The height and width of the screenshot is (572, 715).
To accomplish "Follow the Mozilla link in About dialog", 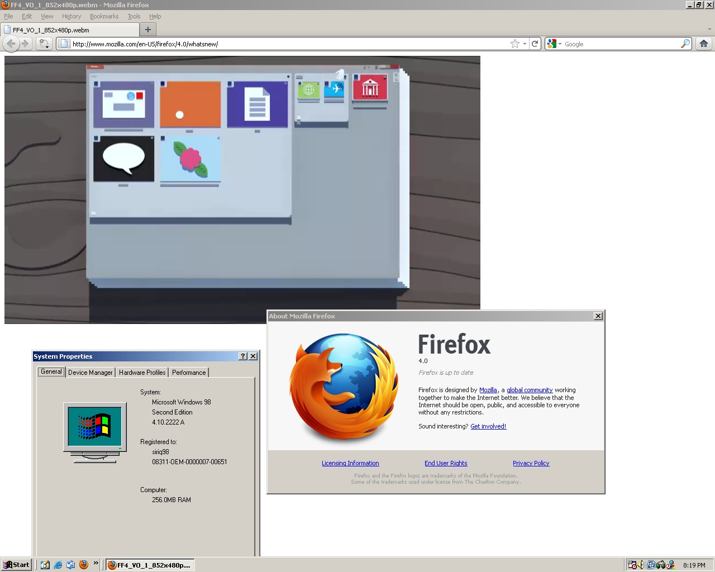I will pos(488,390).
